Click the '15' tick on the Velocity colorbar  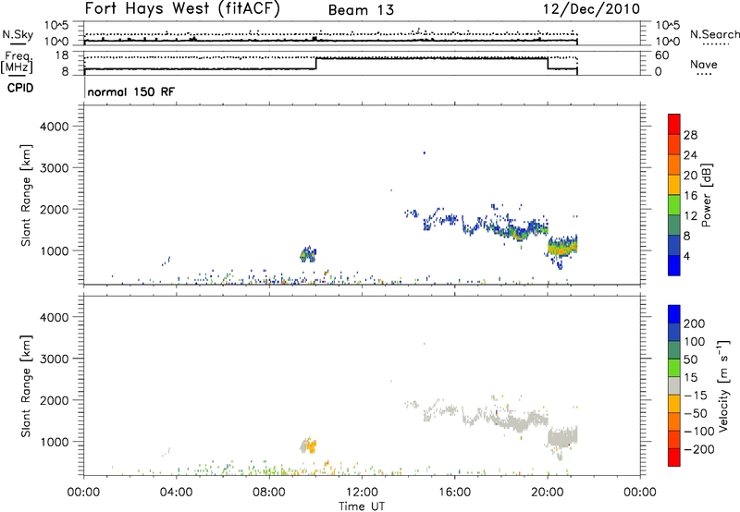pyautogui.click(x=690, y=378)
